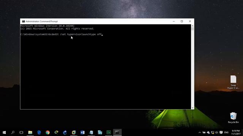Open the blue puzzle-piece taskbar app
The height and width of the screenshot is (136, 243).
(x=100, y=132)
